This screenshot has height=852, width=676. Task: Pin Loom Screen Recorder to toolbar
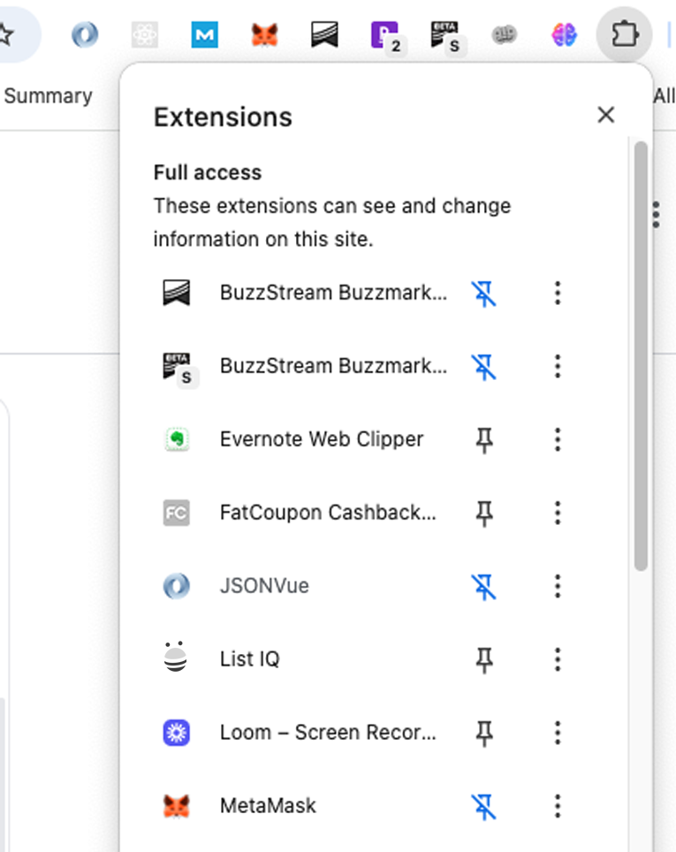coord(483,733)
